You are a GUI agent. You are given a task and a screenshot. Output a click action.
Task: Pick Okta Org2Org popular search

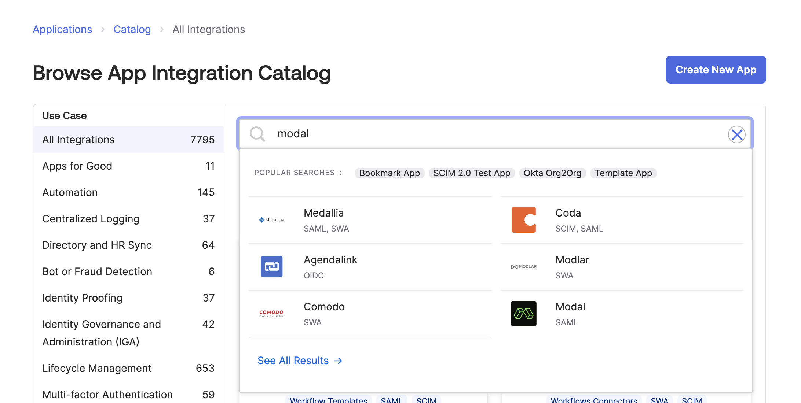[552, 173]
